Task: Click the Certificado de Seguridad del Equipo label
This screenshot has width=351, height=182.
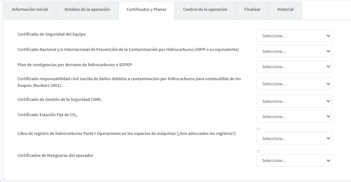Action: click(52, 34)
